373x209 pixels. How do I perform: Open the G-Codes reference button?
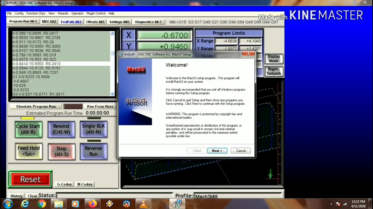64,184
